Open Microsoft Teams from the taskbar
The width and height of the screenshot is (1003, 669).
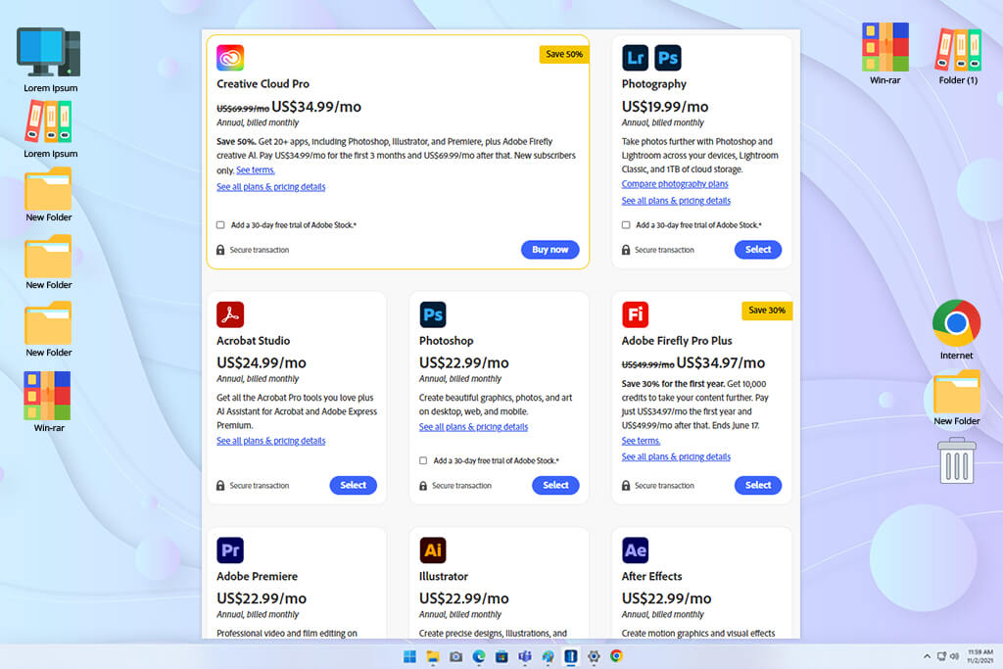(x=525, y=656)
